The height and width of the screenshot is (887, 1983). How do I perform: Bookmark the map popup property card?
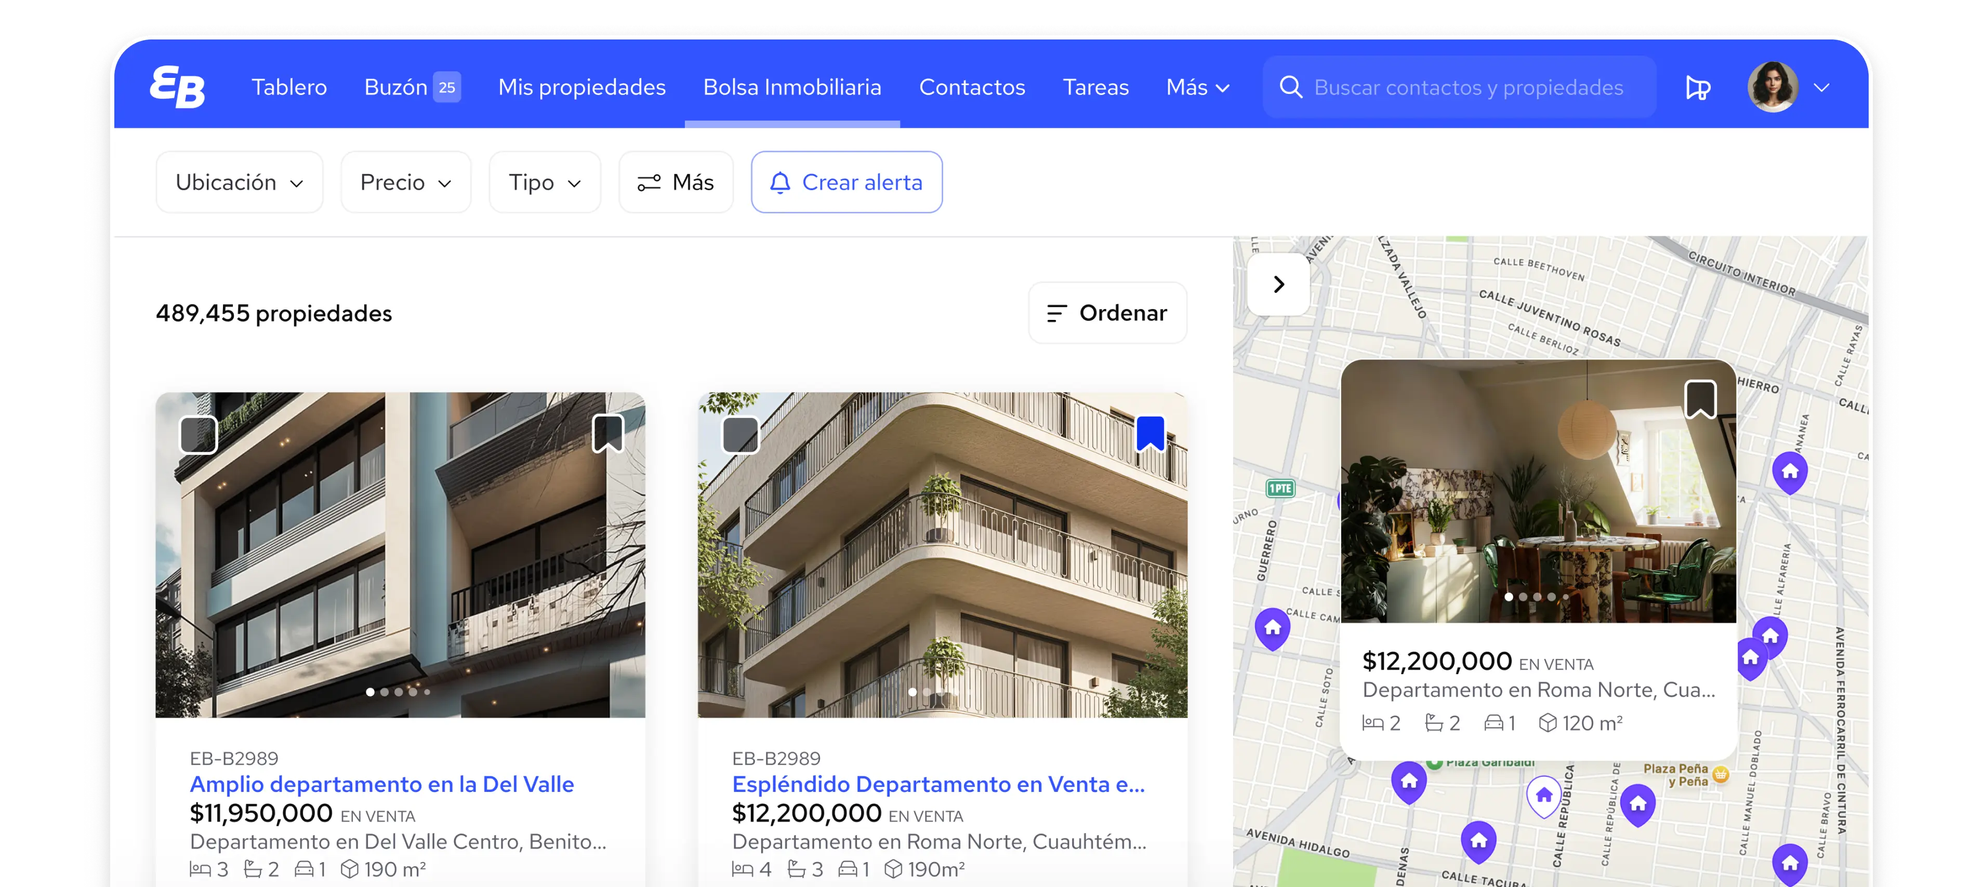(x=1700, y=399)
